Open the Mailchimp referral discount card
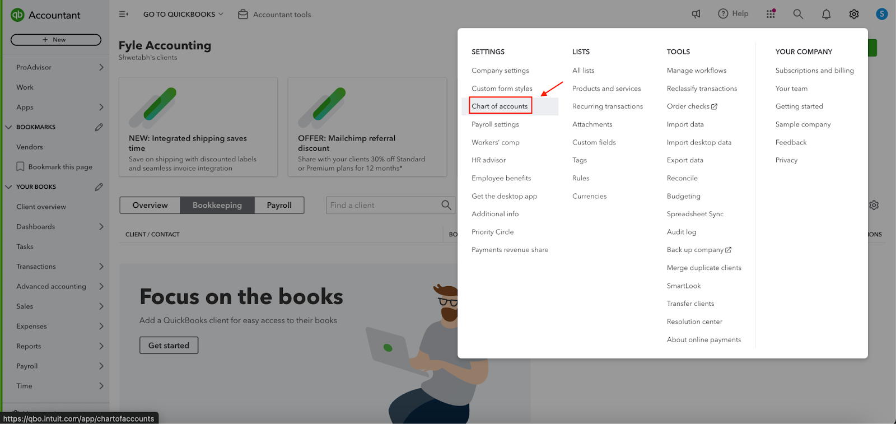 click(367, 127)
